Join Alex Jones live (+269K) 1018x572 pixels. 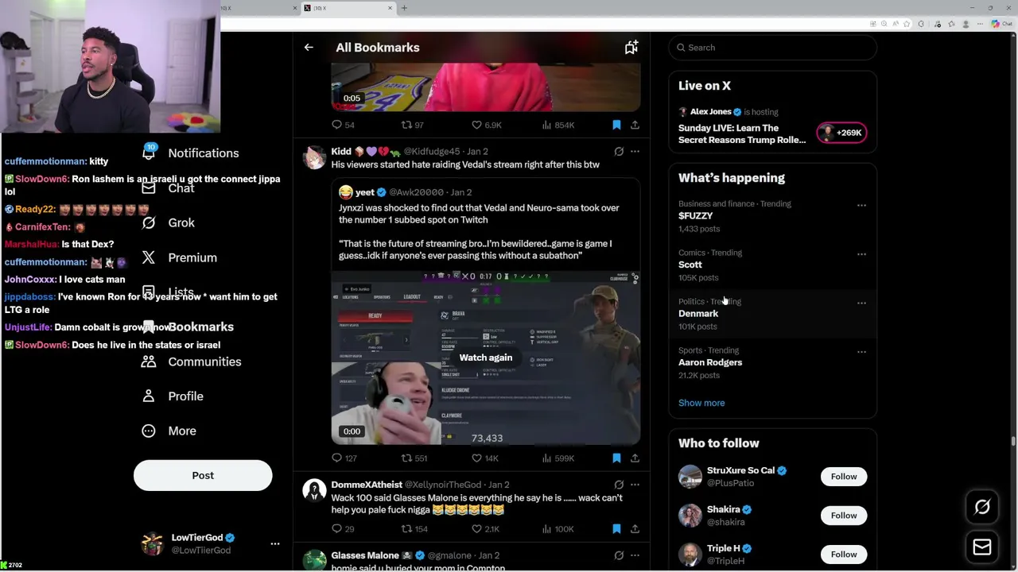pos(841,133)
